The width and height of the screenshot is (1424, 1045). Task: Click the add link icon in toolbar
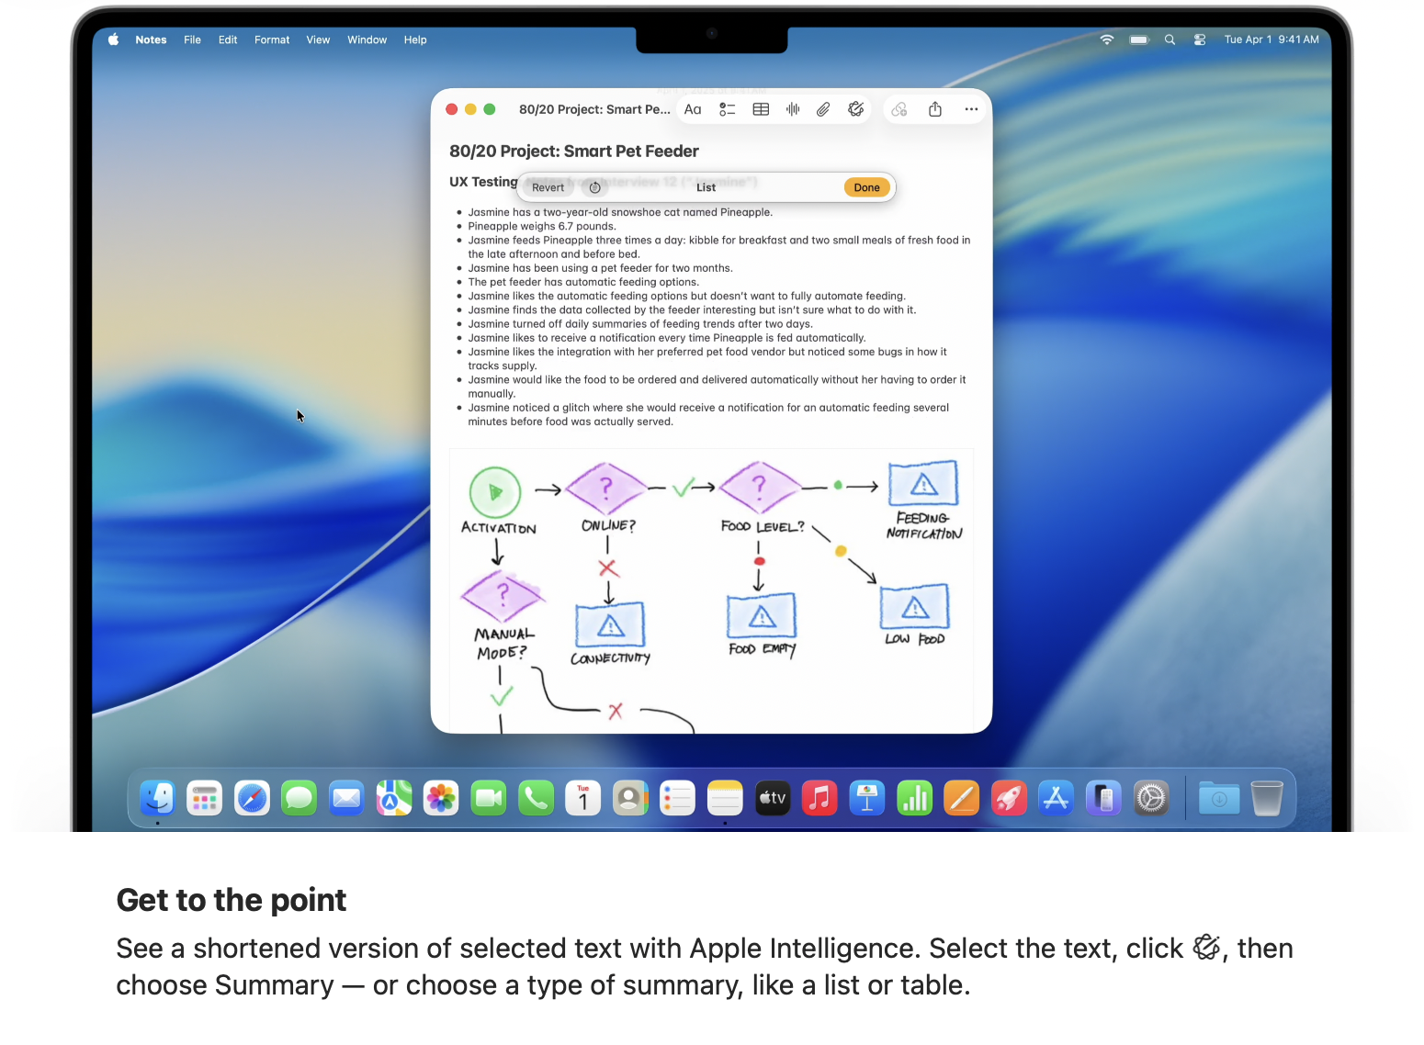pos(899,109)
